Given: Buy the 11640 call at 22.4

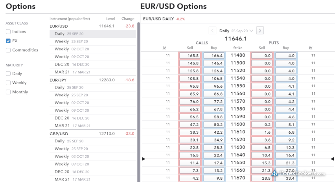Looking at the screenshot, I should [x=214, y=155].
